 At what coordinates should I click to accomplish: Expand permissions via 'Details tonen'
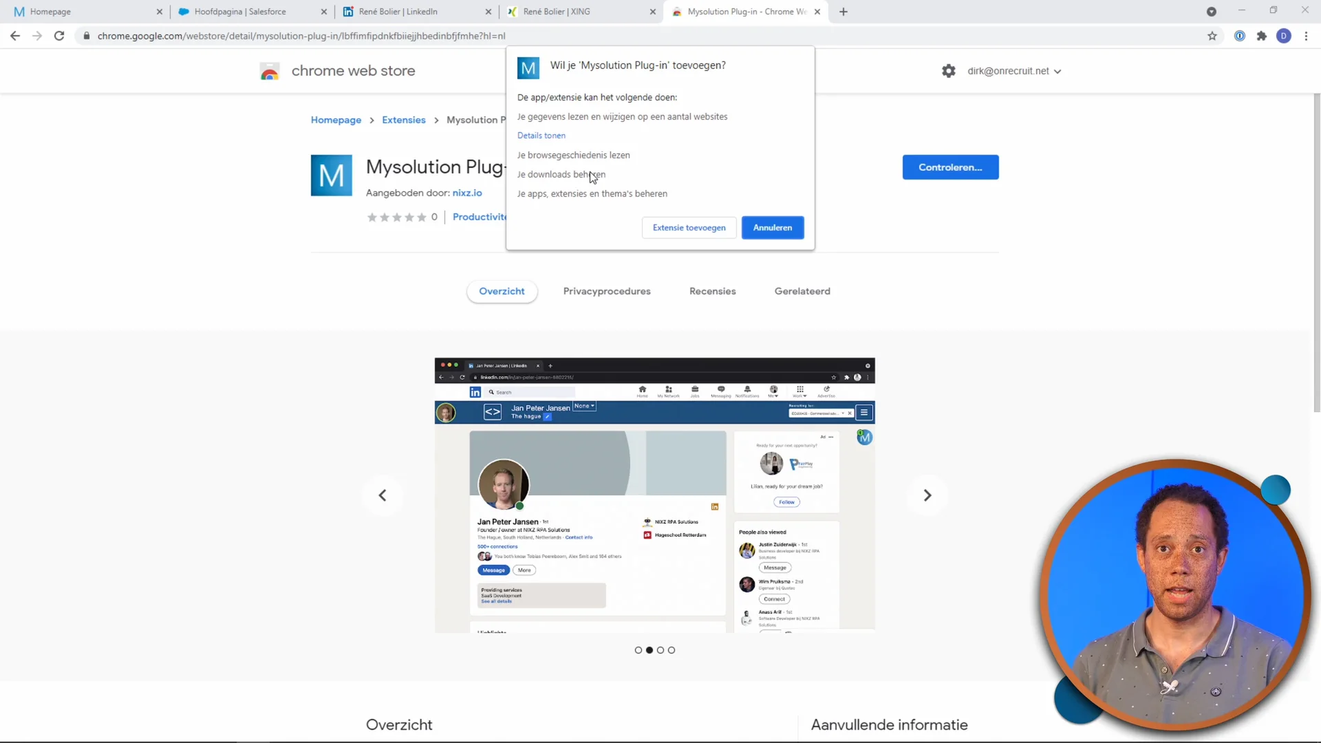point(541,135)
